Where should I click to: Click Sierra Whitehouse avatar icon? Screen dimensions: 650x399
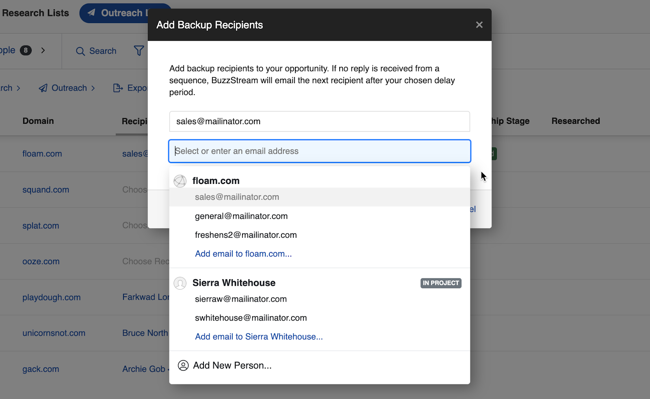click(x=180, y=283)
